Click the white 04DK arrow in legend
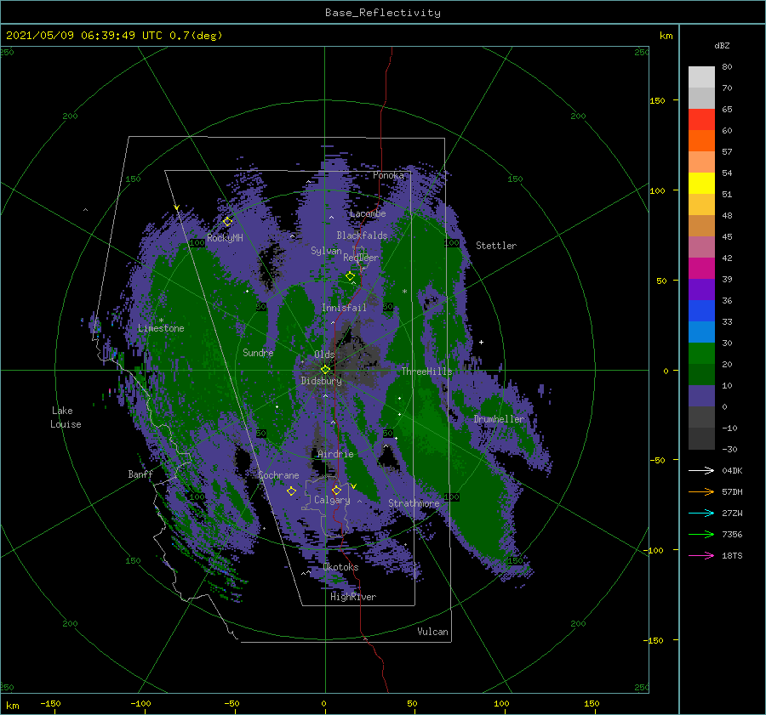The height and width of the screenshot is (715, 766). (701, 470)
